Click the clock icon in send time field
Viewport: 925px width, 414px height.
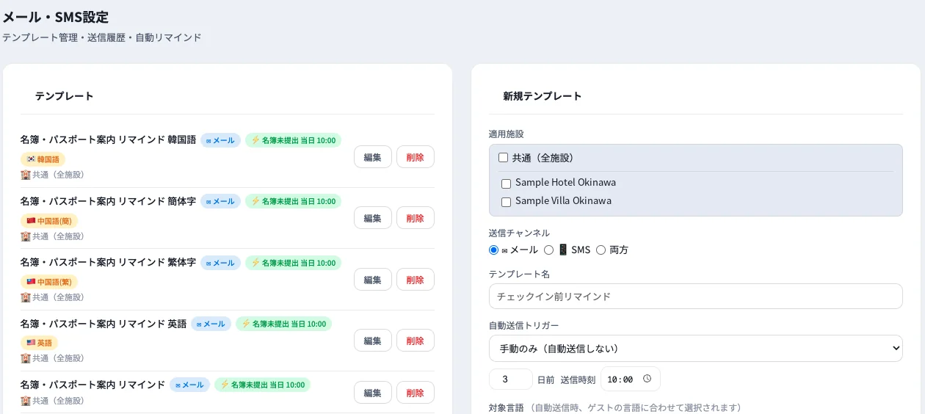tap(647, 379)
